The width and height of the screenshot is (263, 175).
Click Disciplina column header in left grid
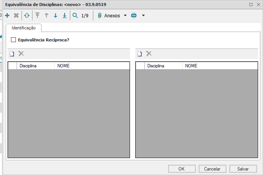coord(36,66)
